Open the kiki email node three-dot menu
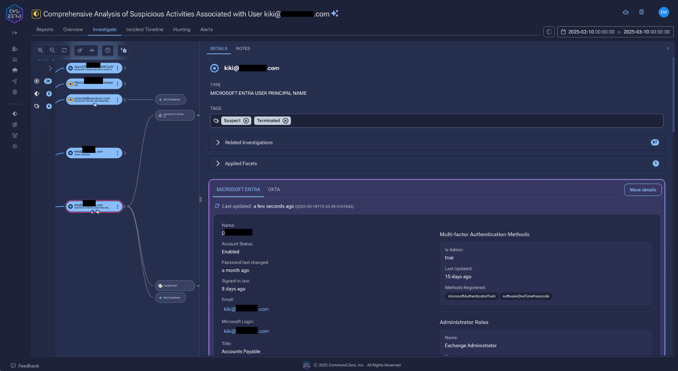The image size is (678, 371). (118, 153)
